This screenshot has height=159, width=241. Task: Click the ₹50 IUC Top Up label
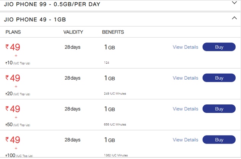18,124
